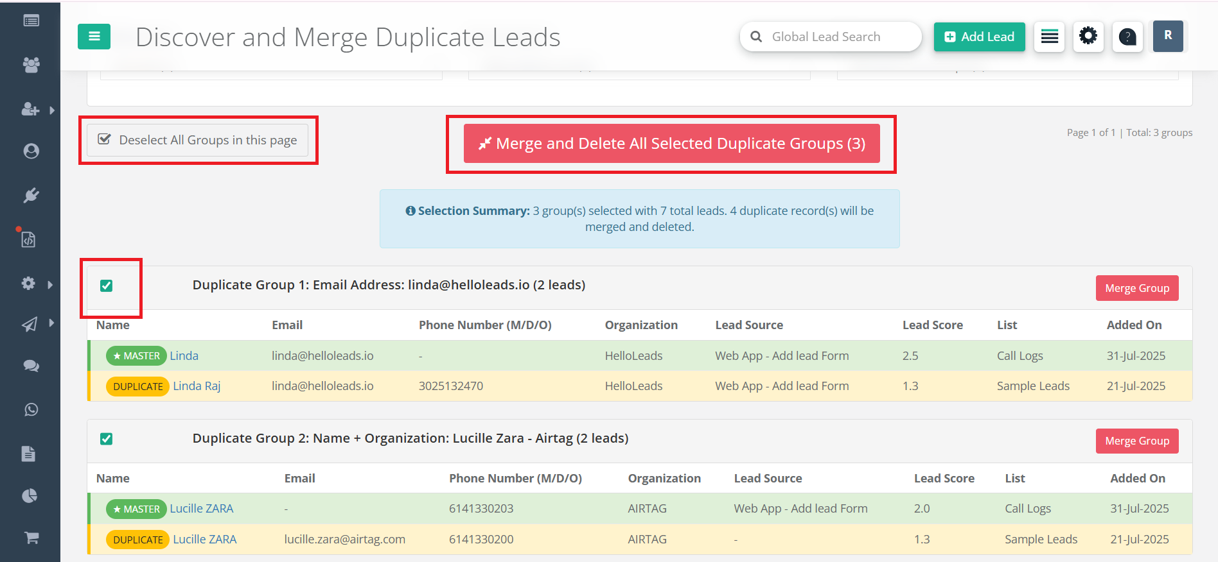Viewport: 1218px width, 562px height.
Task: Open the R user profile menu
Action: 1167,36
